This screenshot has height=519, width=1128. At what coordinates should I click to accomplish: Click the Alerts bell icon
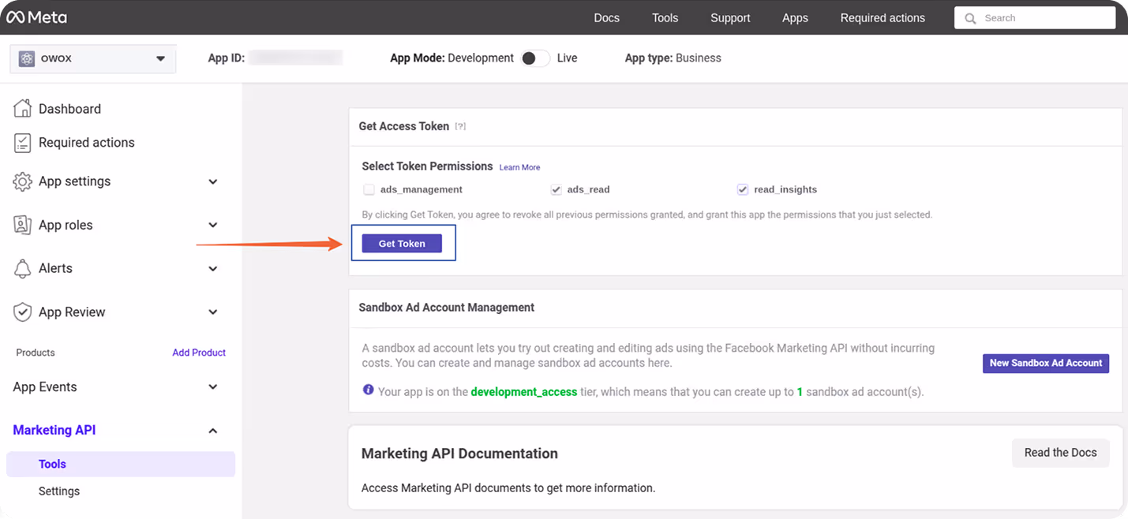point(23,268)
